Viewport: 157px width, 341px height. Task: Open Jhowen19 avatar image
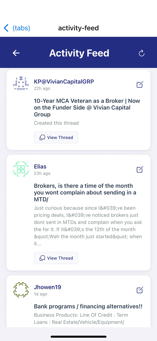tap(21, 290)
